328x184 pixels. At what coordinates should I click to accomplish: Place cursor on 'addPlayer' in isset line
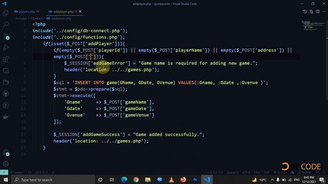99,43
